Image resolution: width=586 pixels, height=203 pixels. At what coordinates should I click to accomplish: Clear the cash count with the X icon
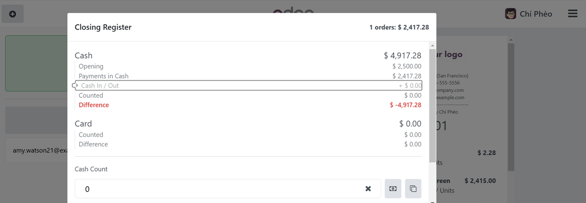[x=368, y=189]
